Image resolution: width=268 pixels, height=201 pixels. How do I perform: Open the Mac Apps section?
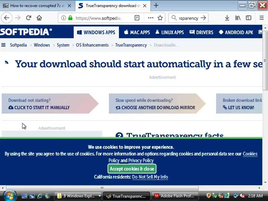(137, 32)
